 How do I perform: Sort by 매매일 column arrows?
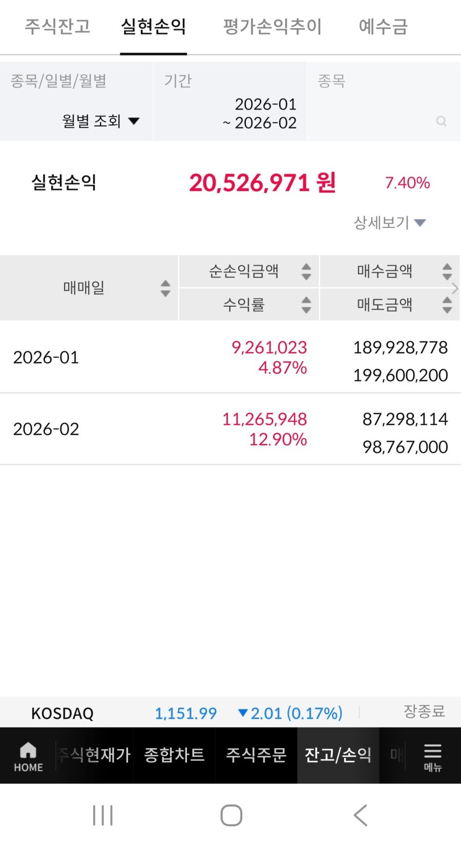165,288
